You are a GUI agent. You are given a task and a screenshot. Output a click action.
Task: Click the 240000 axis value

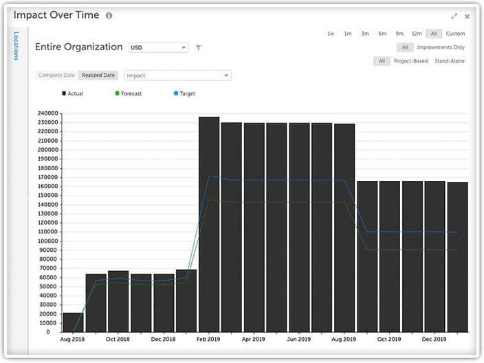click(48, 113)
